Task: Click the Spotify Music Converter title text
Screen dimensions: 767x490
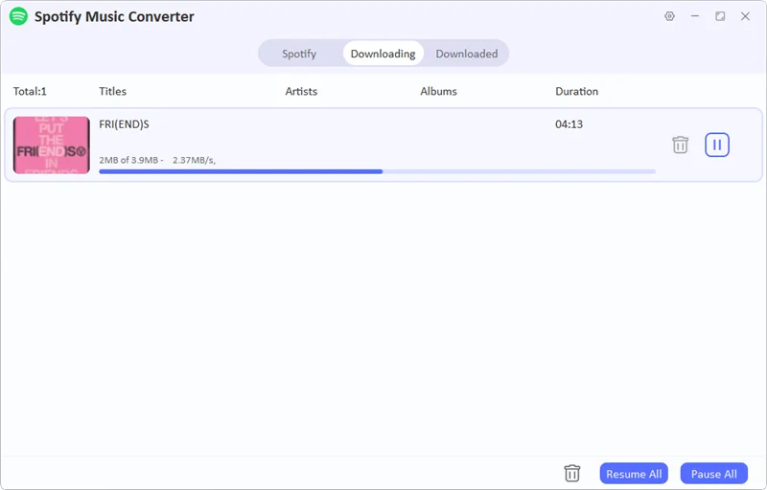Action: [114, 16]
